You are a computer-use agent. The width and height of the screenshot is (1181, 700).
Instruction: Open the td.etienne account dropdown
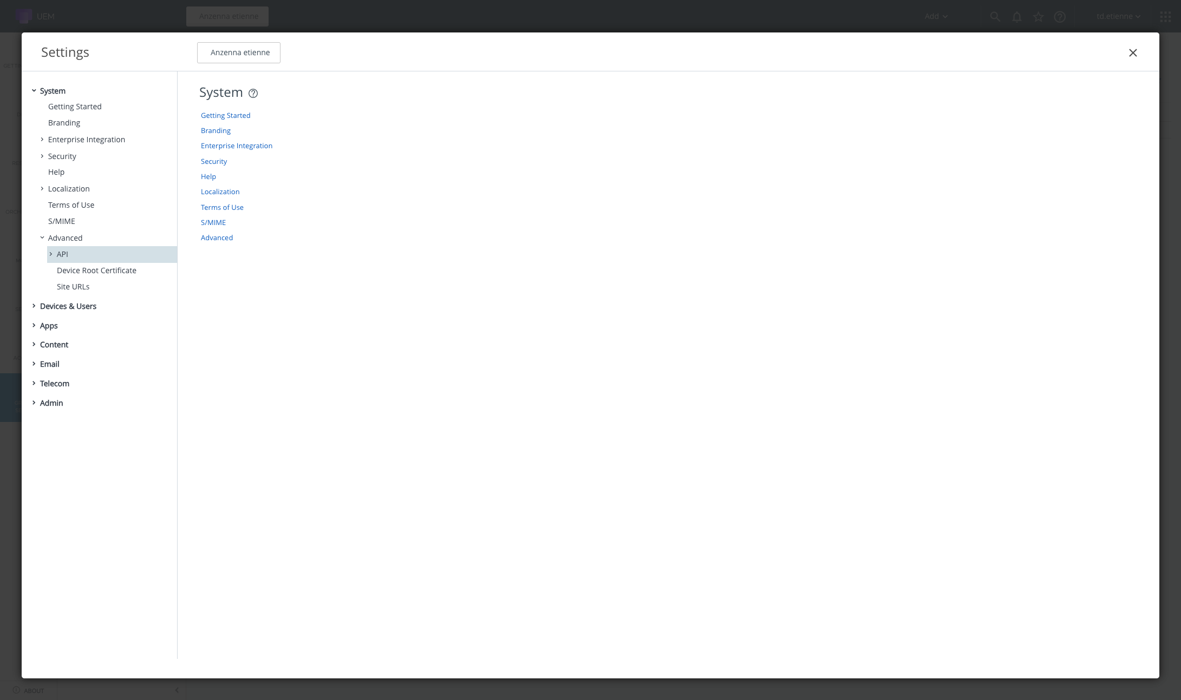(1118, 17)
